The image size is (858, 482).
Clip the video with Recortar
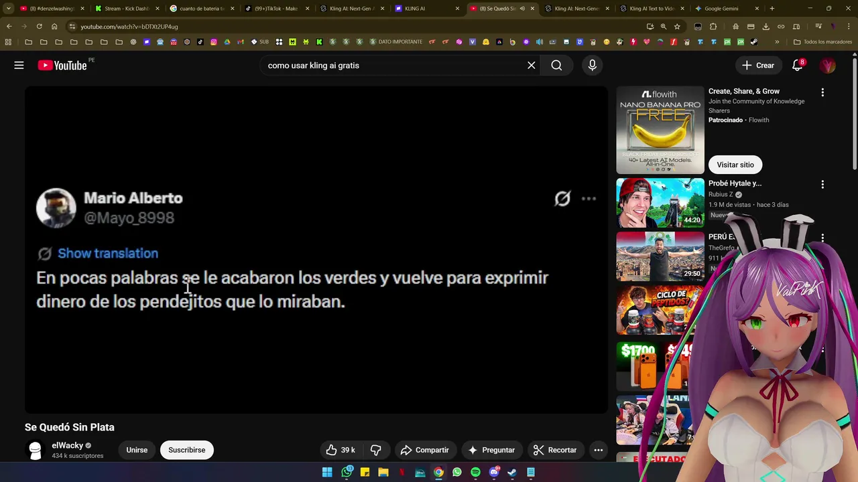click(555, 450)
